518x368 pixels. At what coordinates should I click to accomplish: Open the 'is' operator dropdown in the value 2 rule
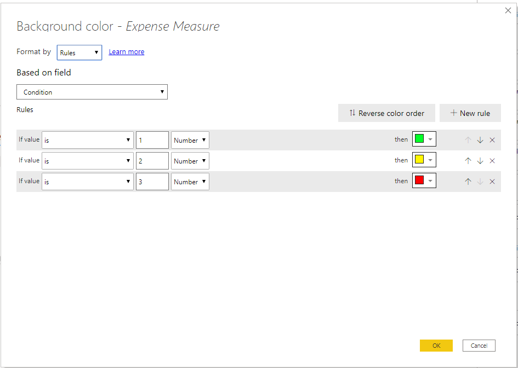(88, 161)
